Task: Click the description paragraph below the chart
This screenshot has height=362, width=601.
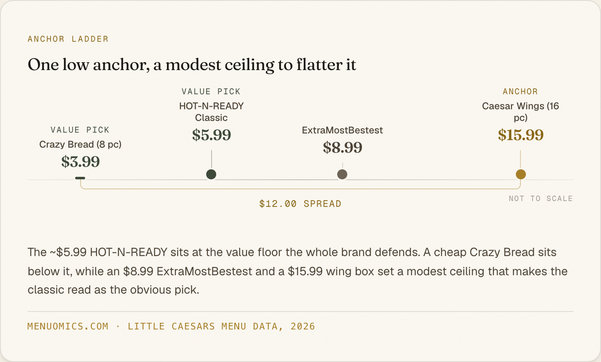Action: (x=298, y=271)
